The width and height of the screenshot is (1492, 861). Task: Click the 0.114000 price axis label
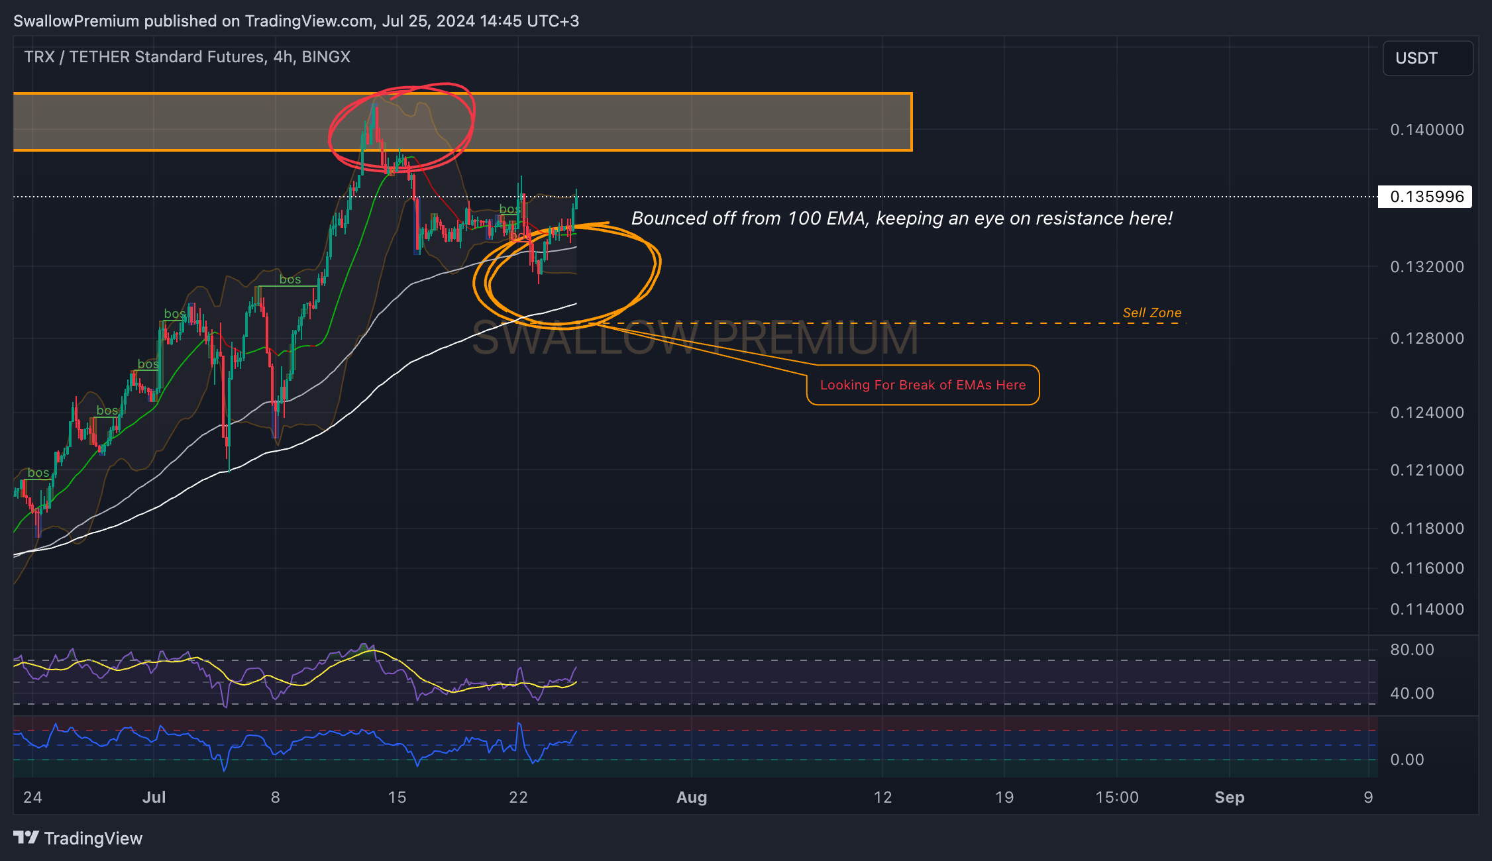(x=1427, y=609)
